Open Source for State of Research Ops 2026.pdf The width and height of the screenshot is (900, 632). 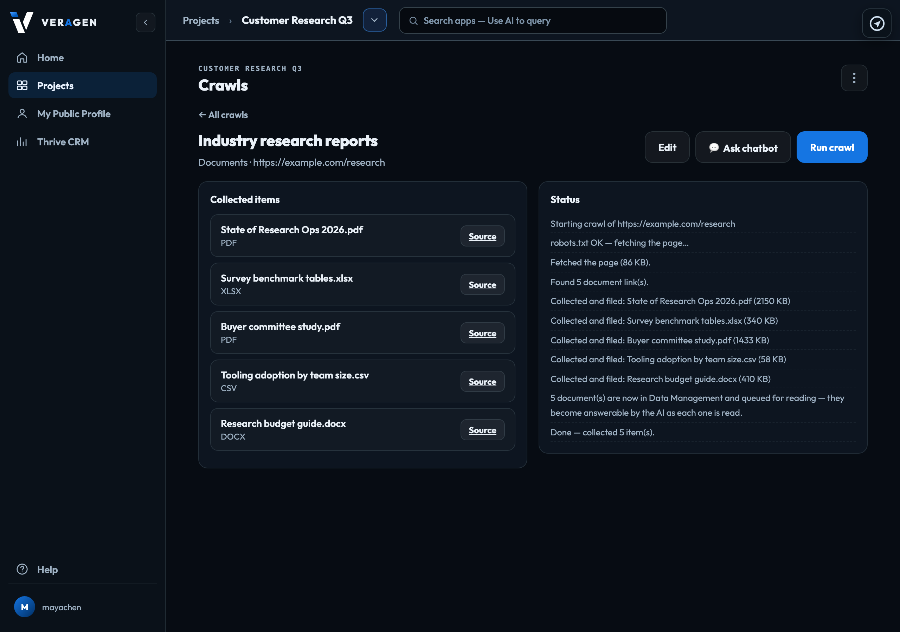click(482, 236)
